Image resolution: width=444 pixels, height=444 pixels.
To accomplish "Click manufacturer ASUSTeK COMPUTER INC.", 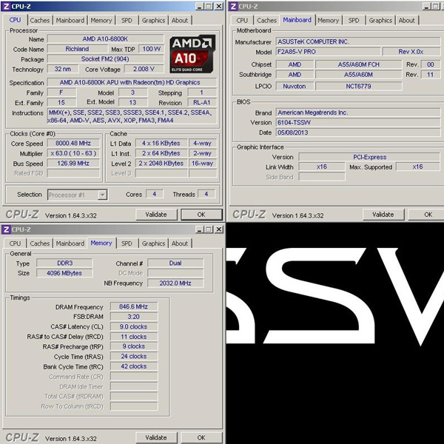I will (358, 41).
